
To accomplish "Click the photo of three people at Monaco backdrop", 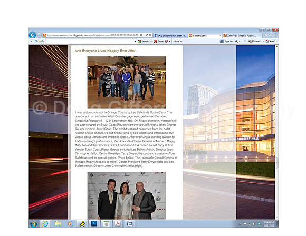I will point(127,195).
